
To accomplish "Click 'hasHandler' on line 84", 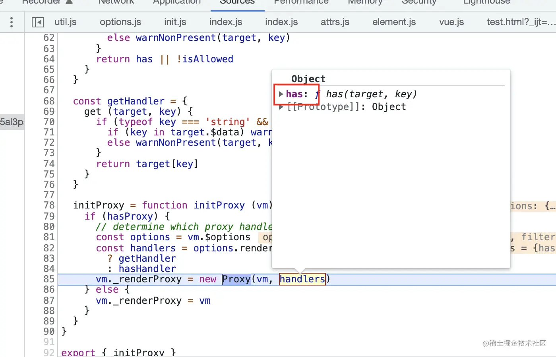I will pyautogui.click(x=147, y=269).
